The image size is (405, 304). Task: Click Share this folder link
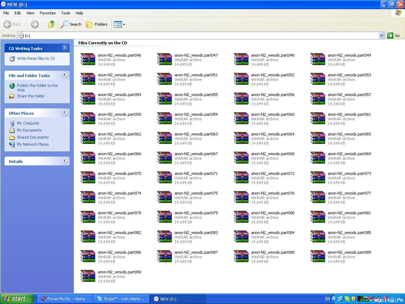tap(31, 96)
